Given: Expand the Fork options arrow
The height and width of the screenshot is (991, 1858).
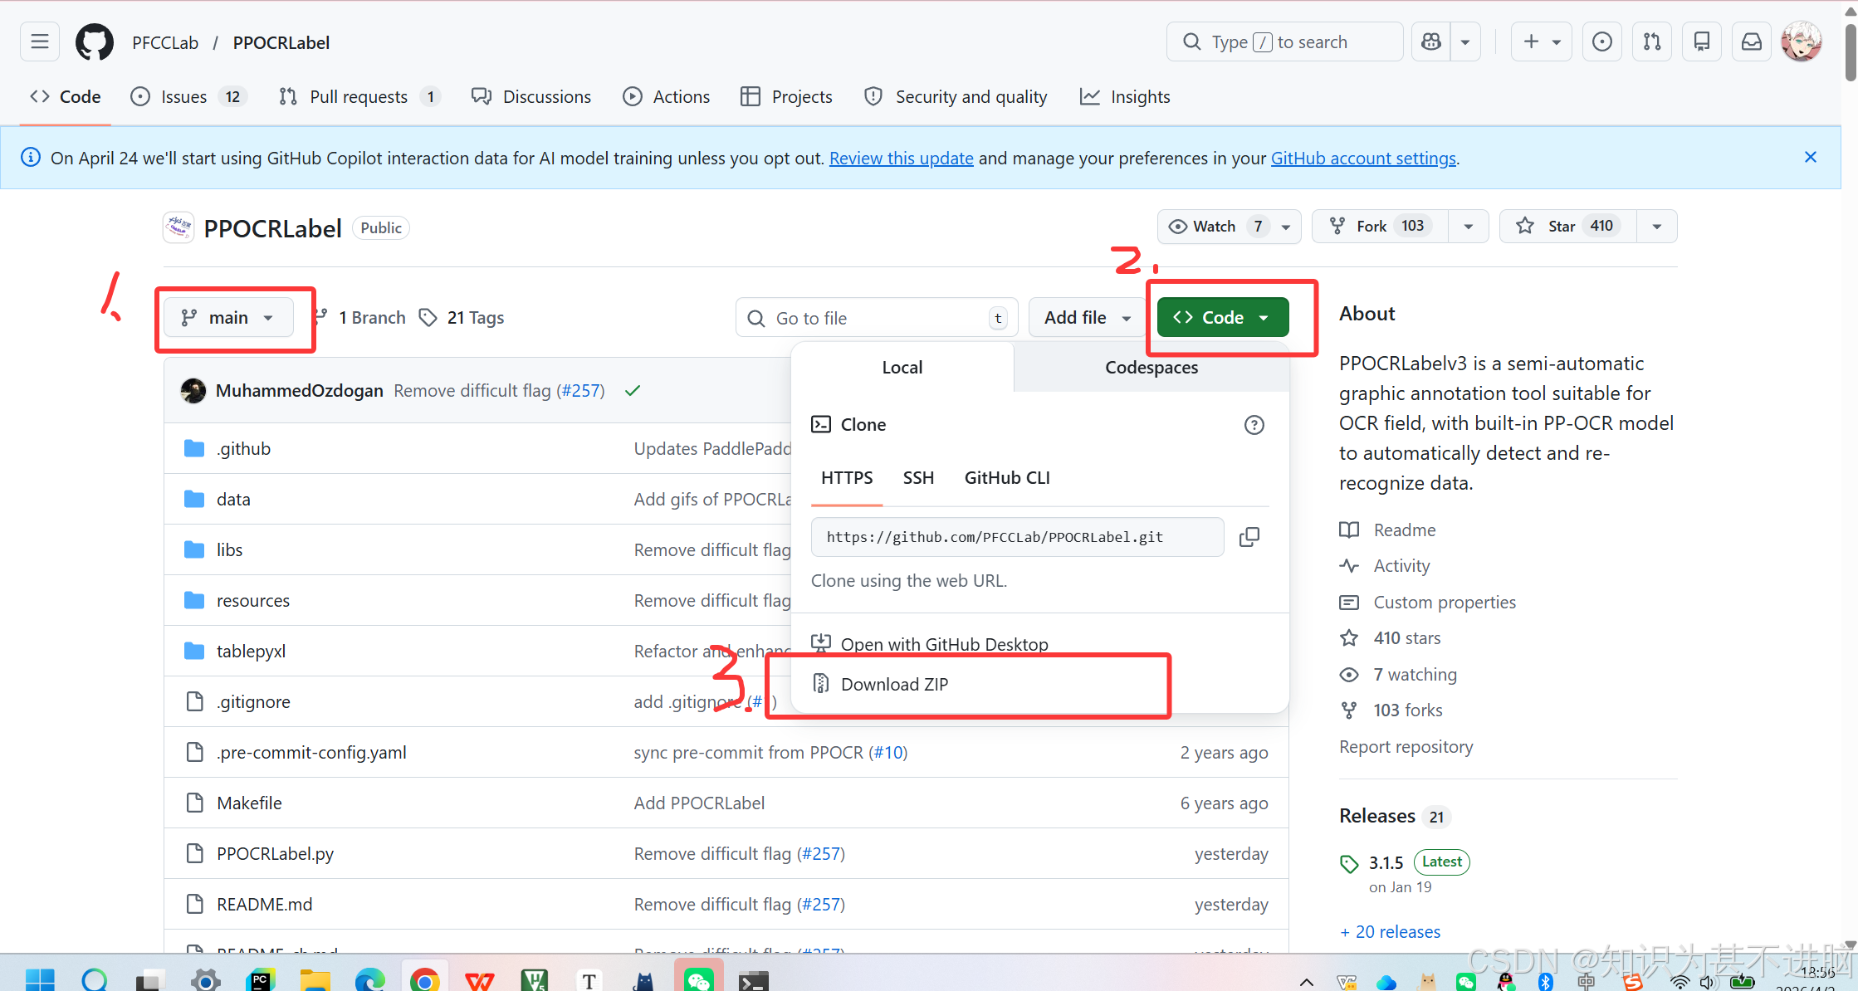Looking at the screenshot, I should click(1469, 227).
